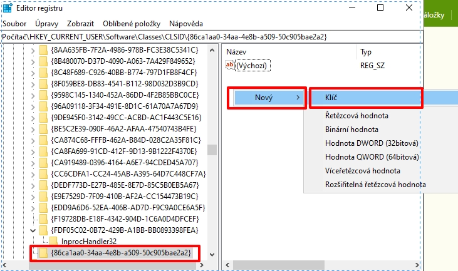
Task: Expand the {EDD9A6D6-52EA-406B-AD7D-F9C9A0CE6A5F} key
Action: click(x=33, y=208)
